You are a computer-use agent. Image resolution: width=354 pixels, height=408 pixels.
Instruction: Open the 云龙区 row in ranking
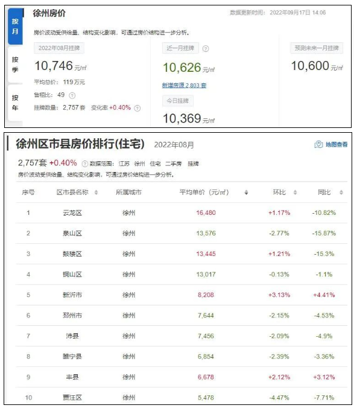tap(182, 213)
